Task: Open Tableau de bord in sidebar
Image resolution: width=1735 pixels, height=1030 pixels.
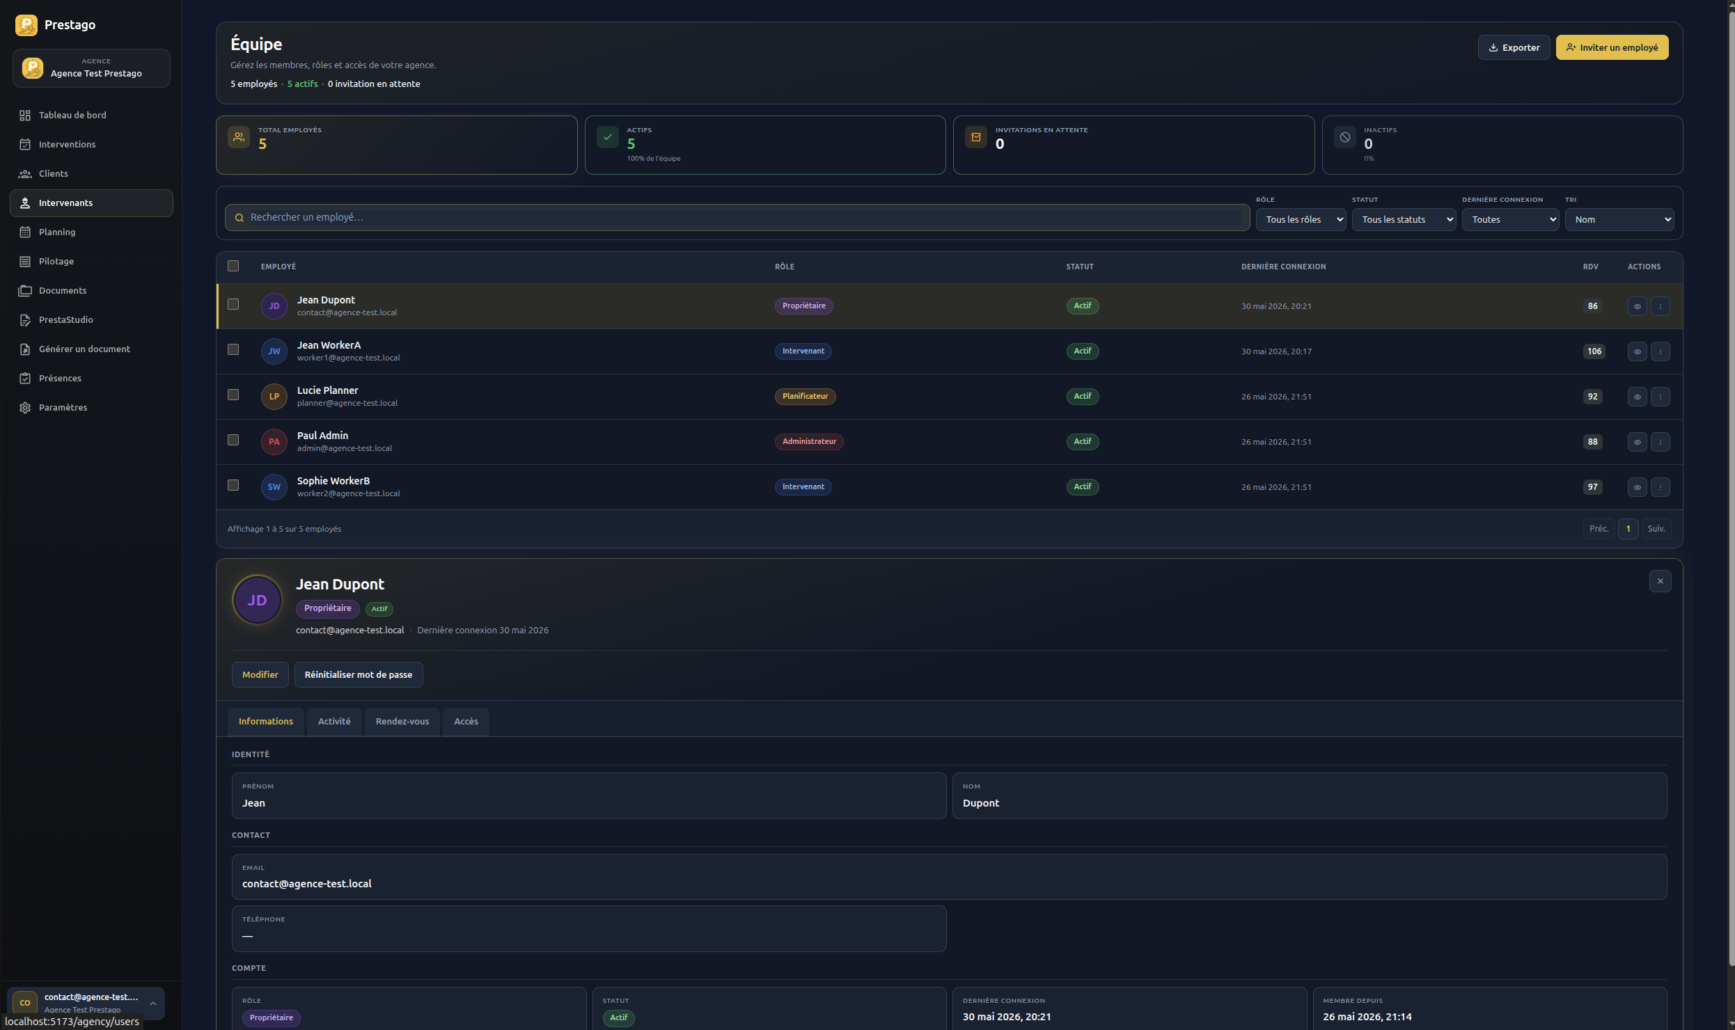Action: point(91,116)
